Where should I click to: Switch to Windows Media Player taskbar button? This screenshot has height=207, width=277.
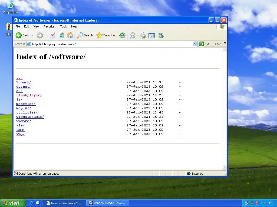(x=107, y=203)
